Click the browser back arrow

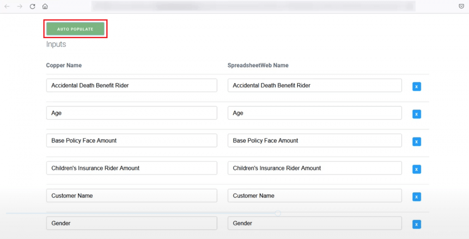tap(7, 6)
